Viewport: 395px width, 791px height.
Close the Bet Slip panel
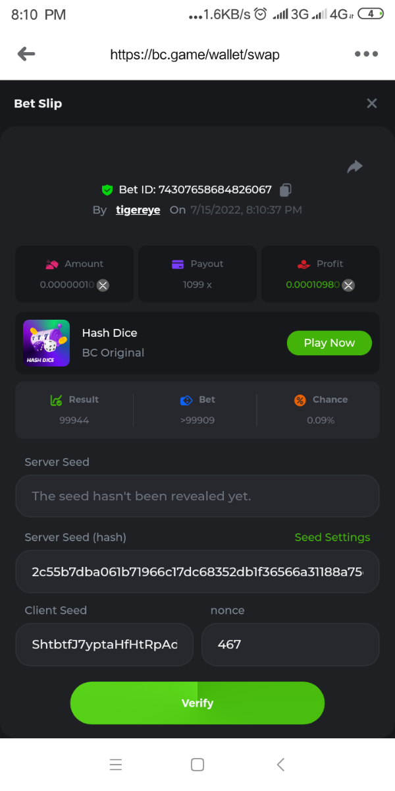[372, 103]
